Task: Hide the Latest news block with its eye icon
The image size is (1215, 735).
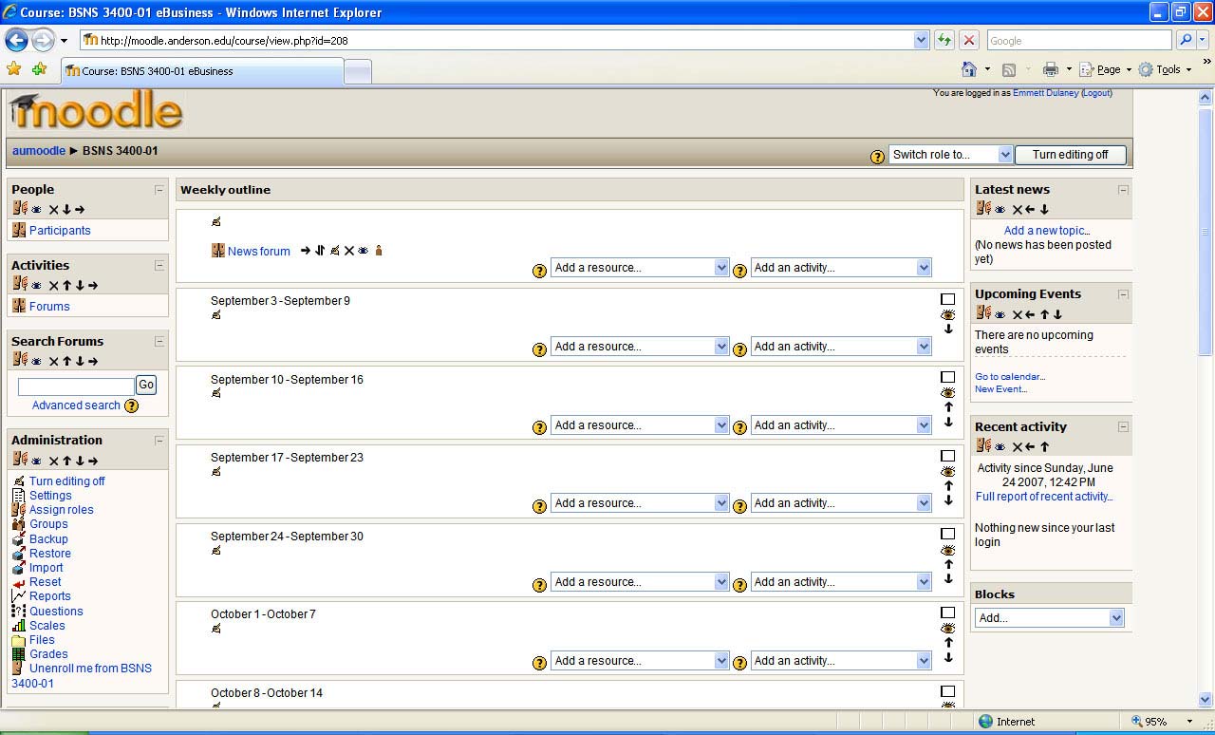Action: [x=1000, y=210]
